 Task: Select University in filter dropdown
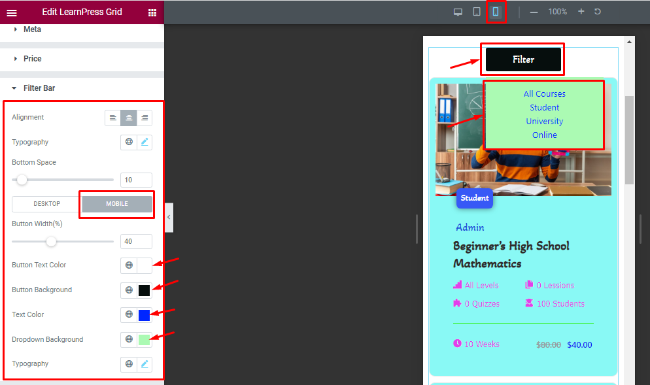point(544,122)
